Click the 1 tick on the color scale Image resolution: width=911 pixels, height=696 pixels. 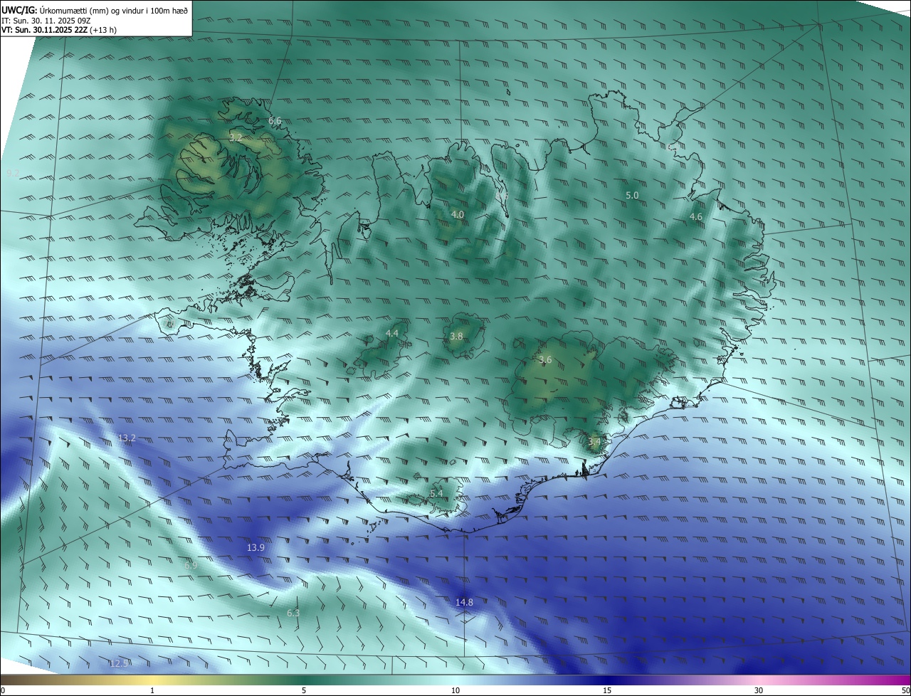(152, 690)
